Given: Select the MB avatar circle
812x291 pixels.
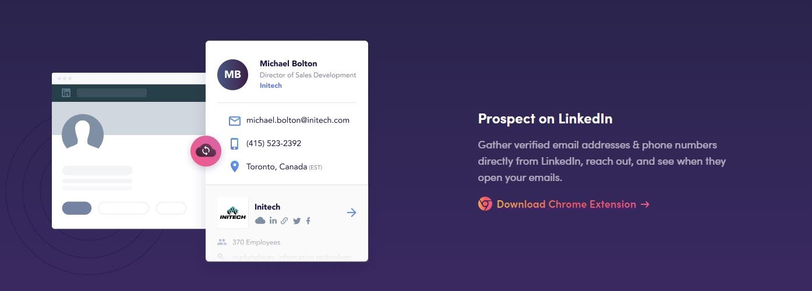Looking at the screenshot, I should point(232,74).
